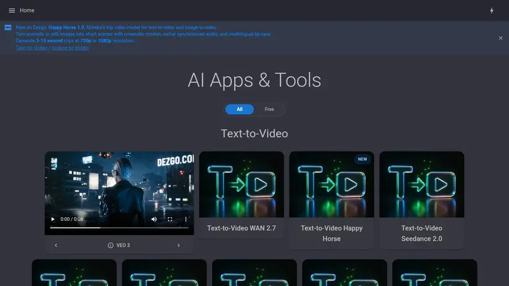
Task: Open the Text-to-Video Seedance 2.0 card thumbnail
Action: click(421, 184)
